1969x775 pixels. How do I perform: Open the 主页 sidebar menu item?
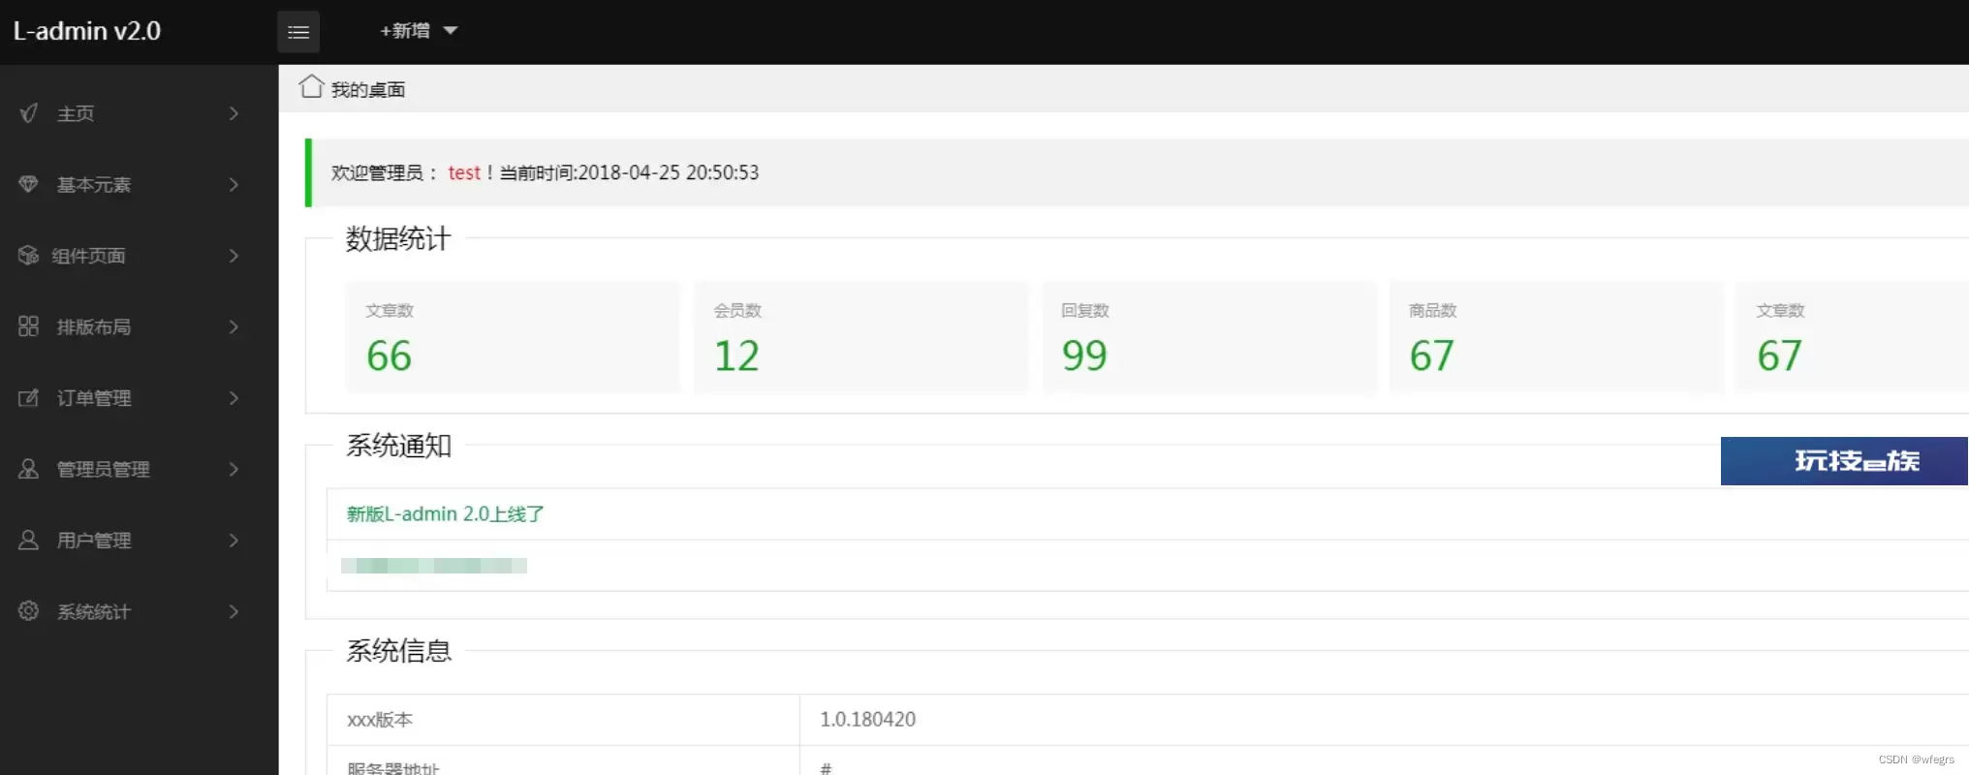(139, 113)
